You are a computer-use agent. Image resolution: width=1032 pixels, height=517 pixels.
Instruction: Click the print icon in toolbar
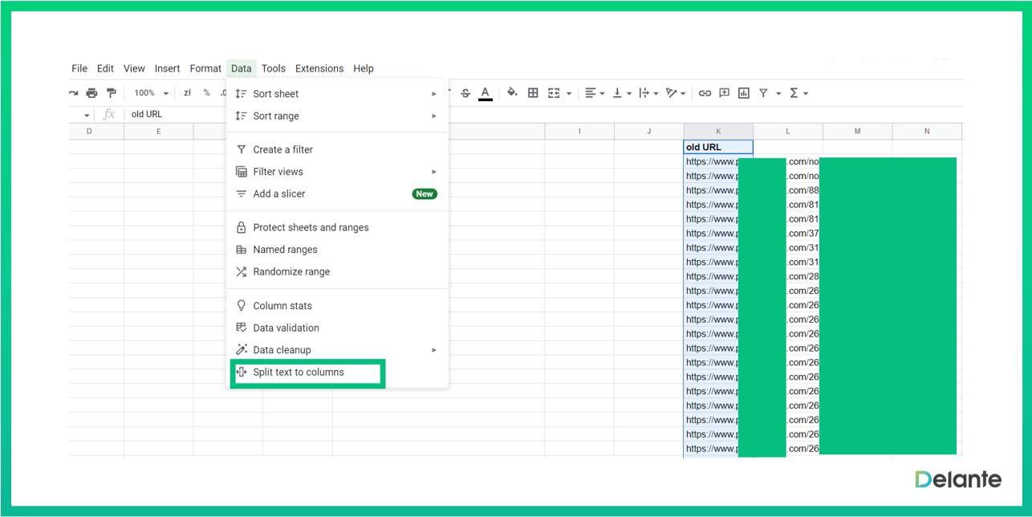click(91, 93)
